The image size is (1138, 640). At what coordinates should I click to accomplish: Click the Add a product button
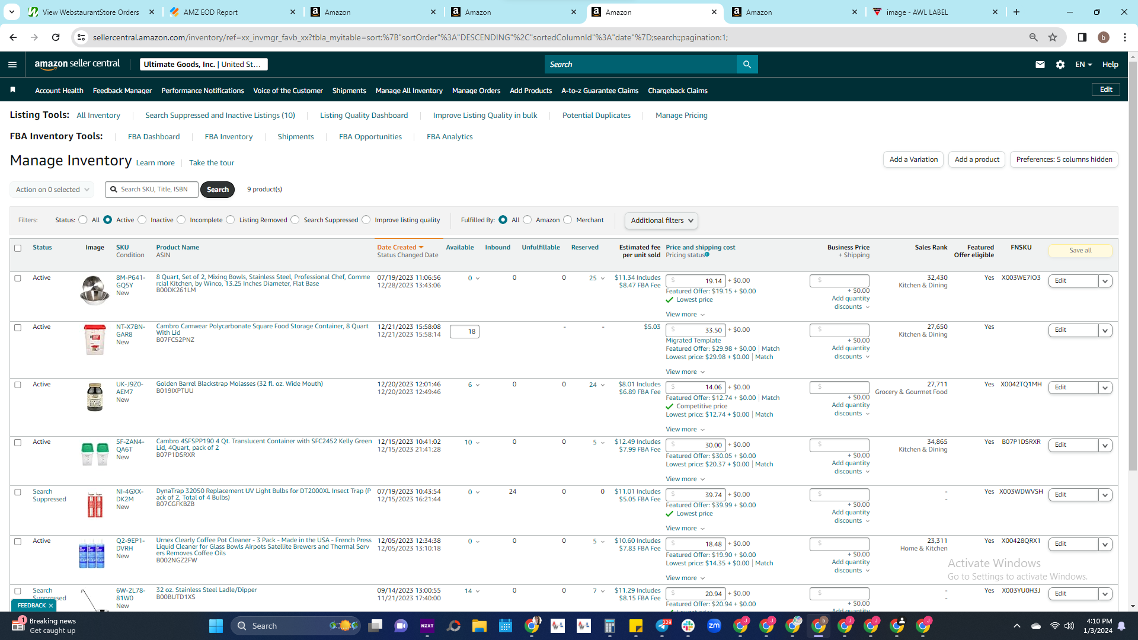[977, 159]
